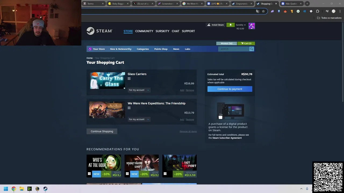Open the Glass Carriers game thumbnail

(107, 80)
